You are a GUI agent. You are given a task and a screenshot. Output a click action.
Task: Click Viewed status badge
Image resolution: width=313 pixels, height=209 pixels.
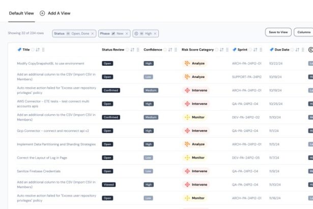tap(109, 185)
